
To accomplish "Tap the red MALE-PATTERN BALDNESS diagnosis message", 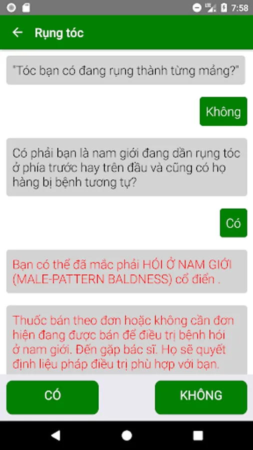I will tap(126, 271).
